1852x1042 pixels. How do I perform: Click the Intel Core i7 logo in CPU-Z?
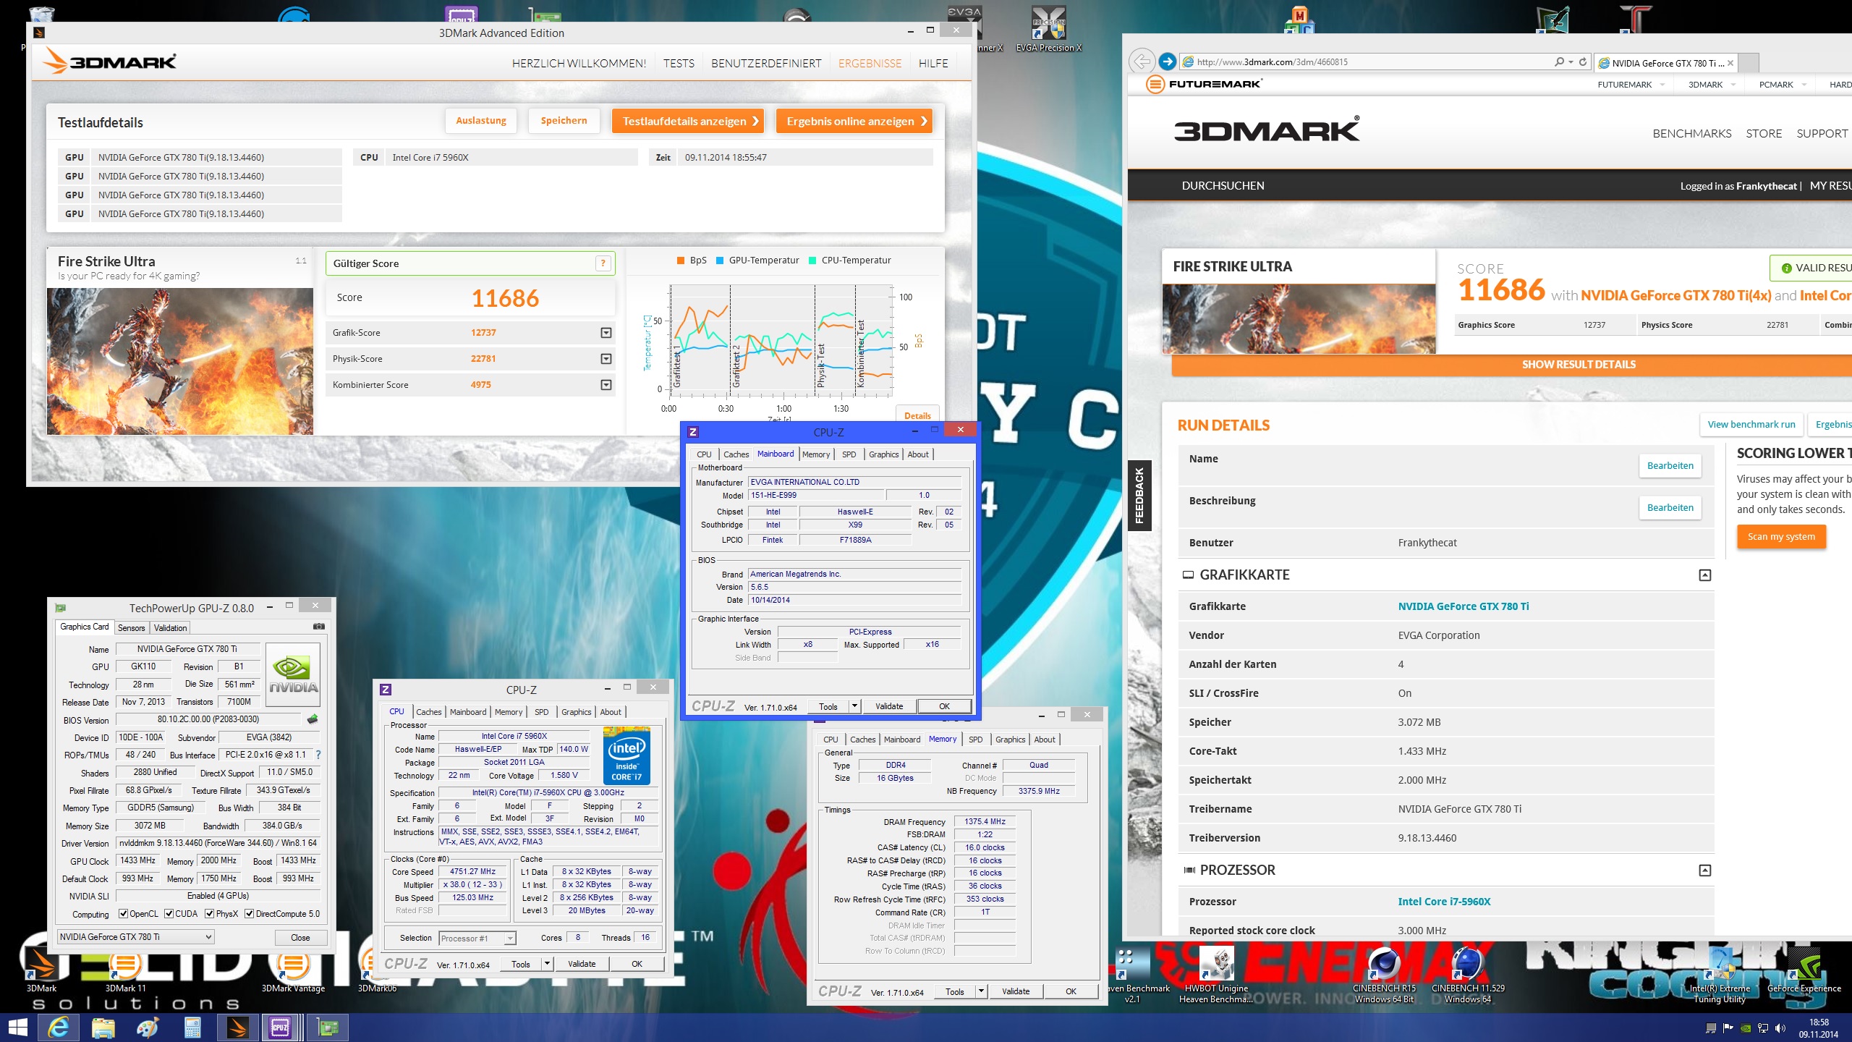(626, 756)
